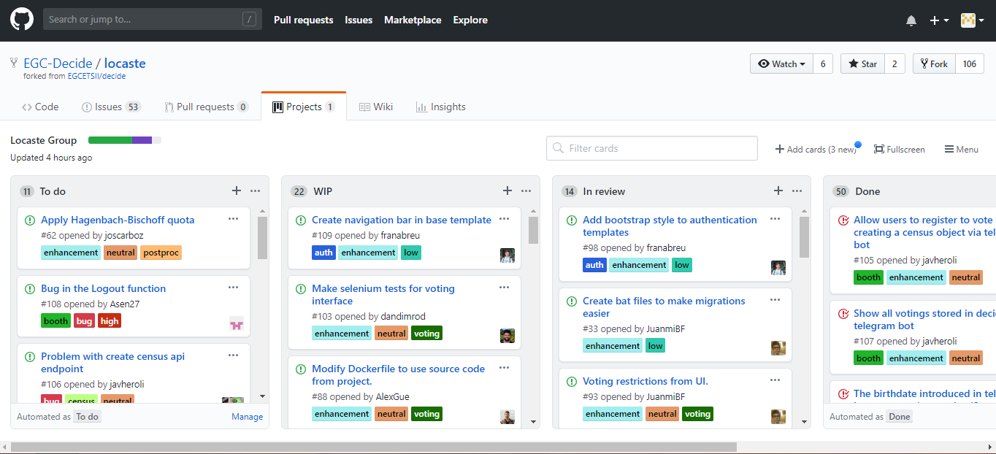Image resolution: width=996 pixels, height=454 pixels.
Task: Open options for Create navigation bar card
Action: 504,218
